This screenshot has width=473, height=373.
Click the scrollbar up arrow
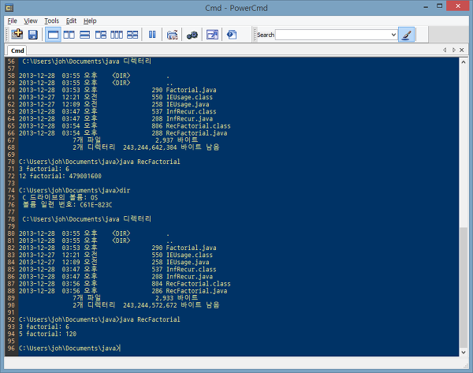[464, 62]
